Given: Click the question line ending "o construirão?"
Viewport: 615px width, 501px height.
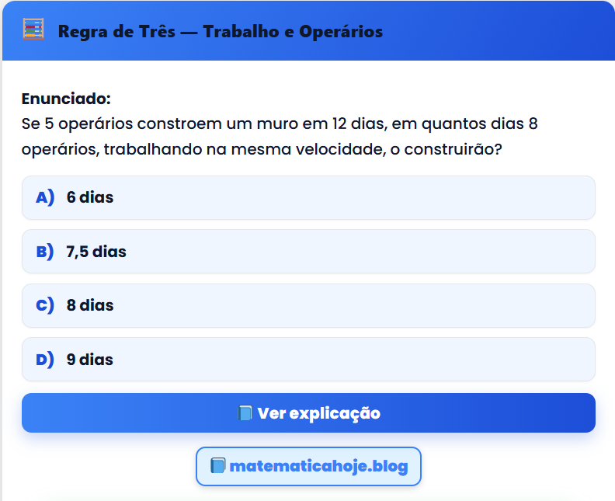Looking at the screenshot, I should coord(262,148).
